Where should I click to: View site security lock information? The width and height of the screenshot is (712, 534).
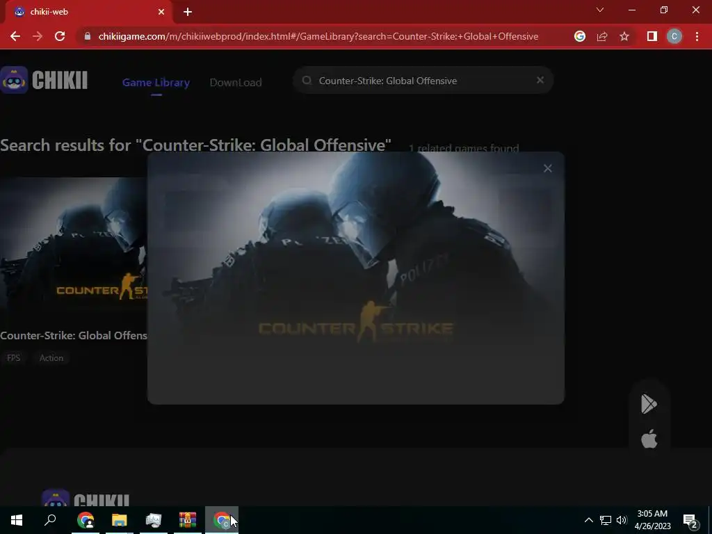[x=88, y=36]
